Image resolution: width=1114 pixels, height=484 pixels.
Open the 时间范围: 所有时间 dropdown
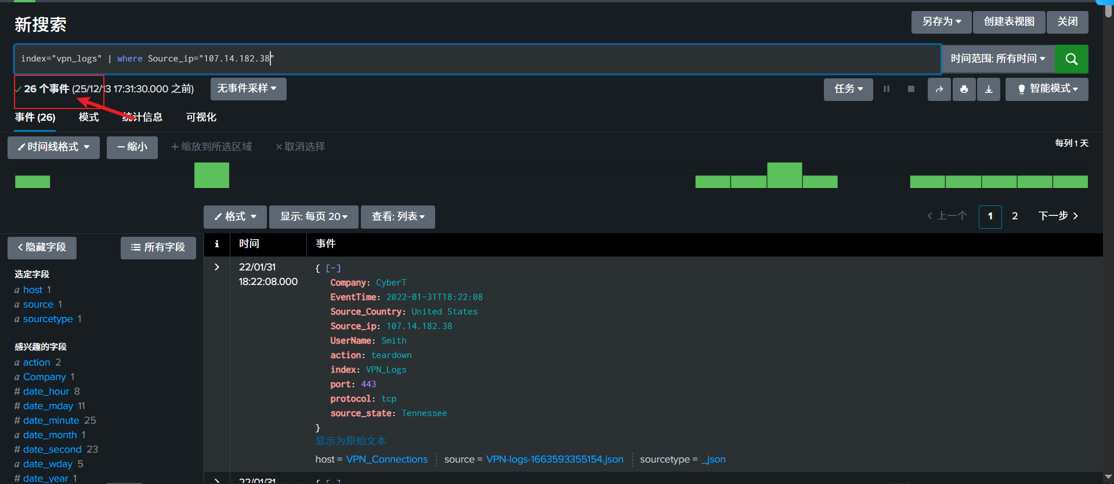point(997,59)
